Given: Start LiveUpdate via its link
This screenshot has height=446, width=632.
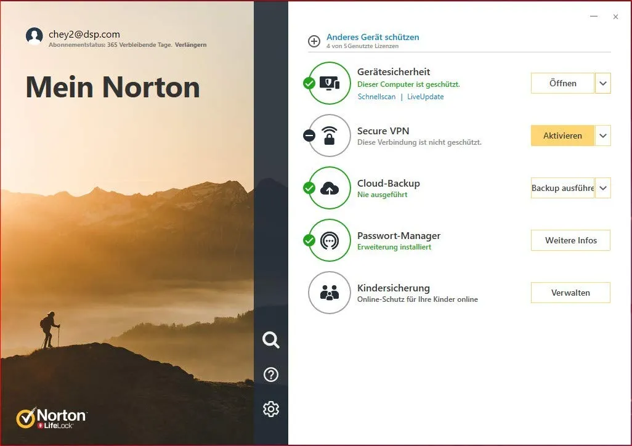Looking at the screenshot, I should click(425, 97).
